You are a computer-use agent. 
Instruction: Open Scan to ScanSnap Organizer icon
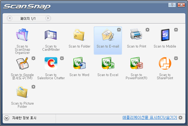coord(22,35)
